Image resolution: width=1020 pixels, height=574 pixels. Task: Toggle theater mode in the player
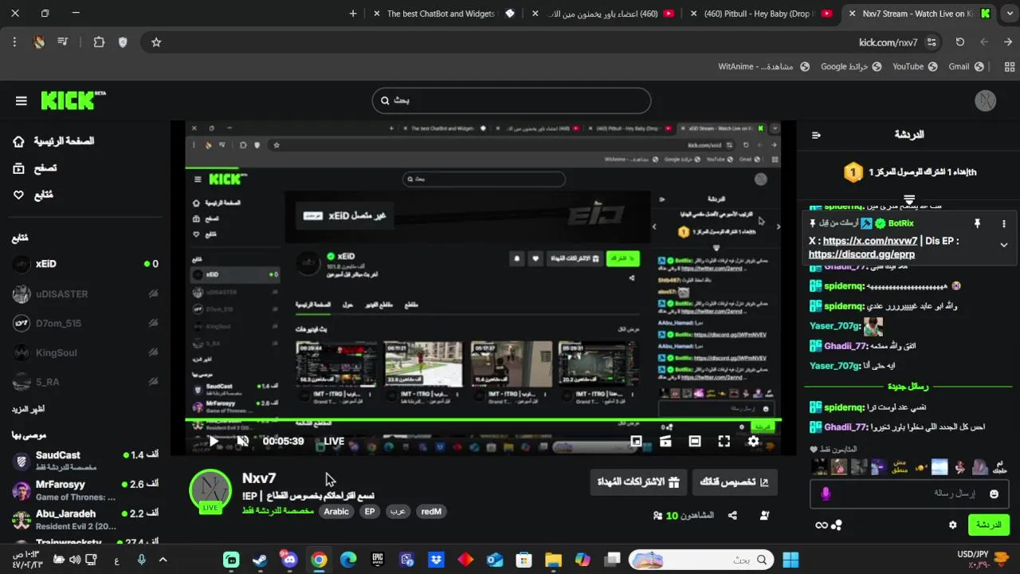[695, 441]
